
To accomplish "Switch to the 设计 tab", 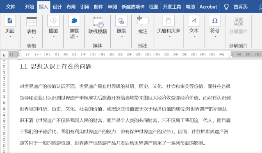I will pyautogui.click(x=57, y=7).
